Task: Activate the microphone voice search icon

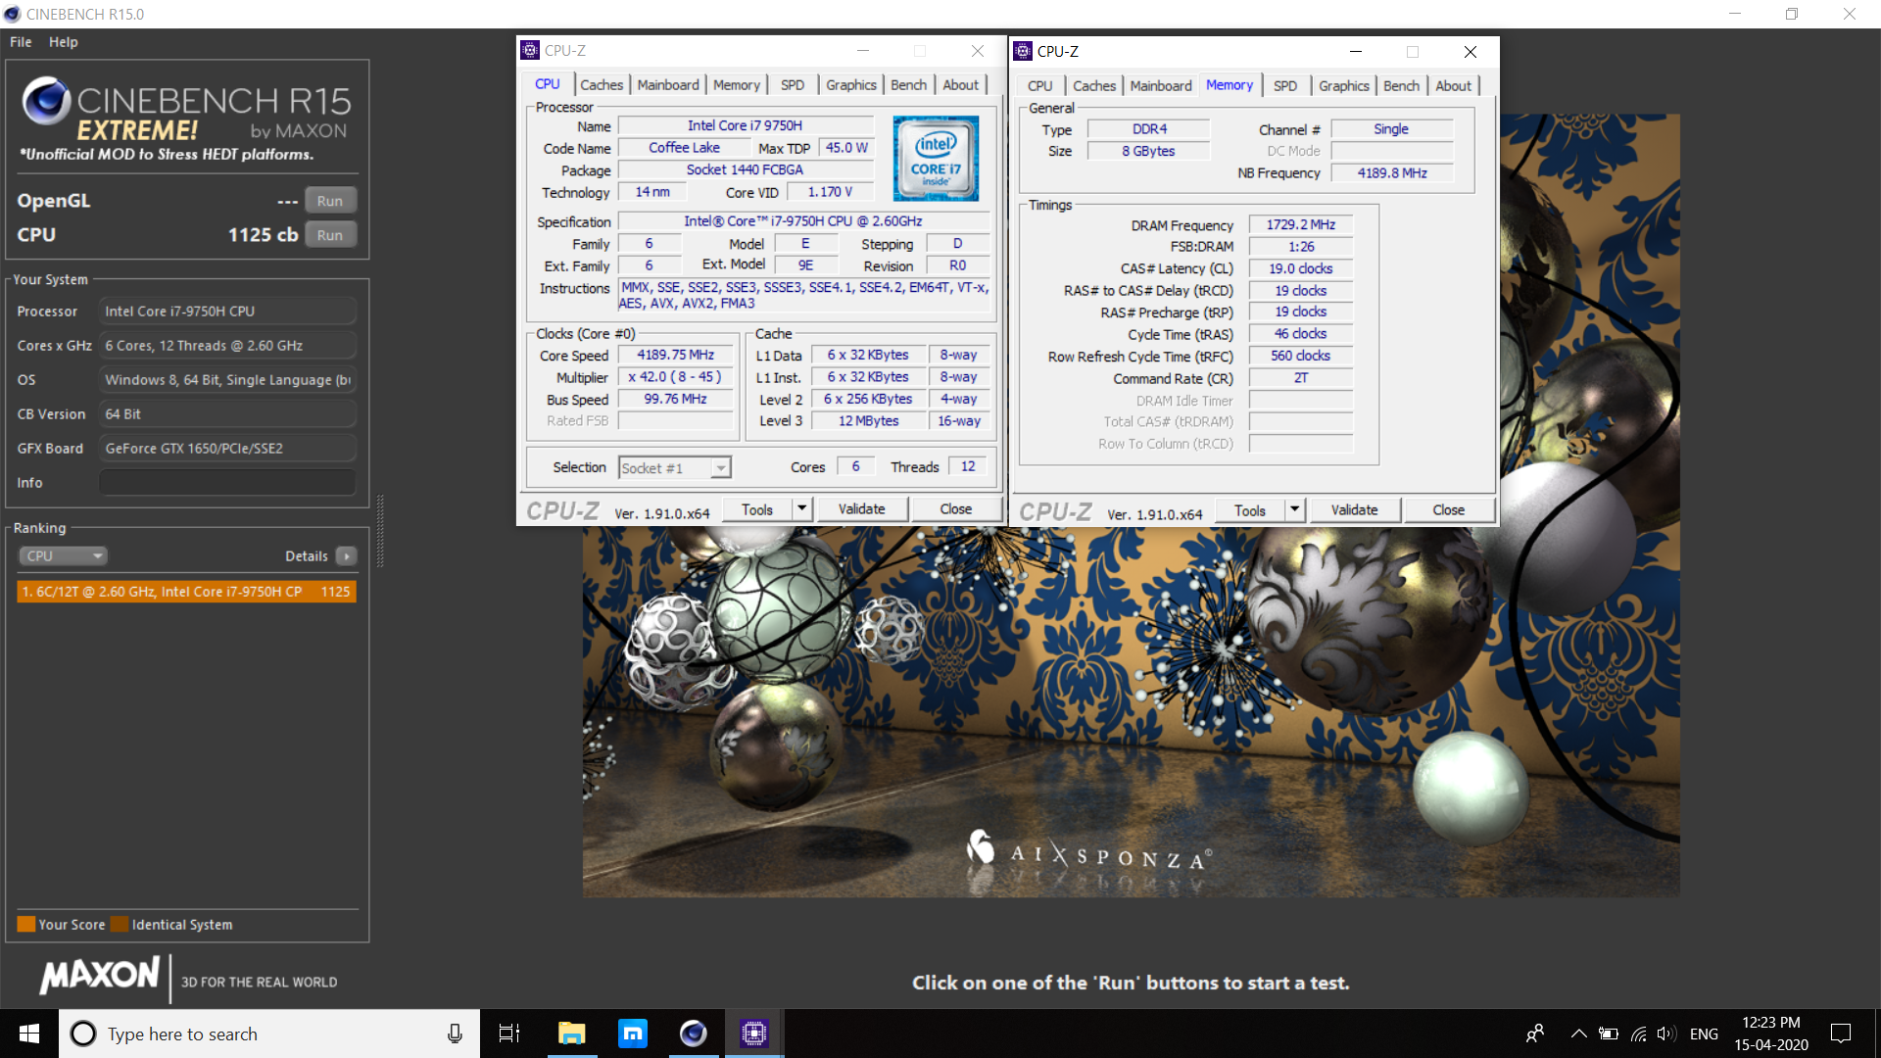Action: click(455, 1034)
